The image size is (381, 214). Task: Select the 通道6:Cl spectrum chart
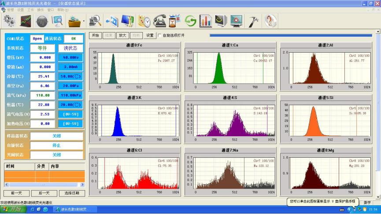click(134, 171)
